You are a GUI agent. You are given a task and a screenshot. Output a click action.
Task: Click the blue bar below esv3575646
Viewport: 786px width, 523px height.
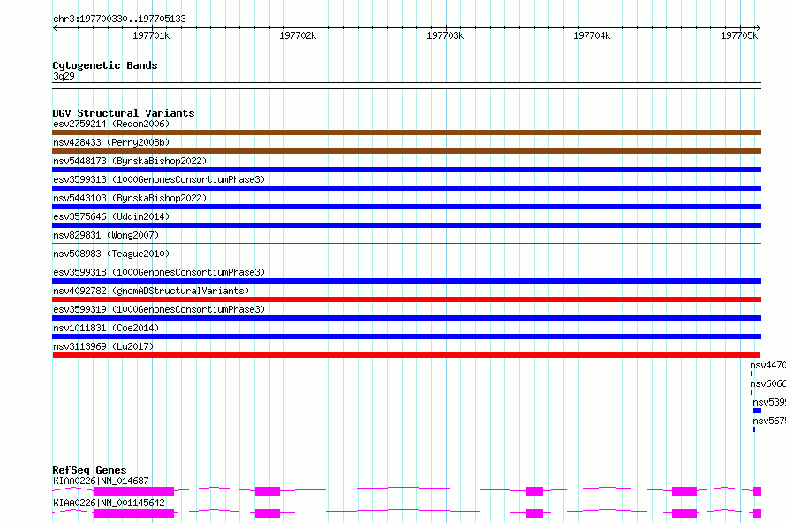406,225
